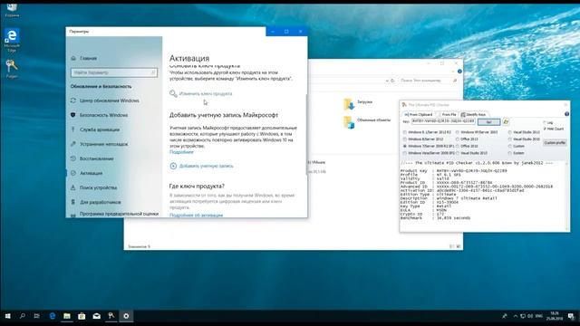Open Action Center notifications icon

coord(572,316)
